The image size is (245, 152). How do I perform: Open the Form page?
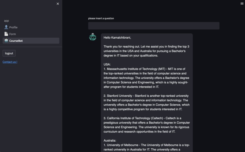31,34
